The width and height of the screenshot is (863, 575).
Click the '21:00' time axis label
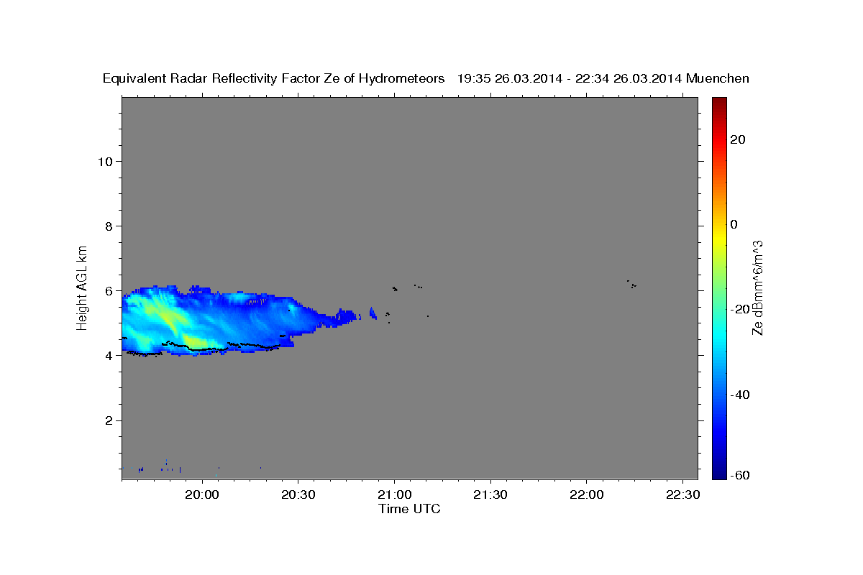[395, 495]
